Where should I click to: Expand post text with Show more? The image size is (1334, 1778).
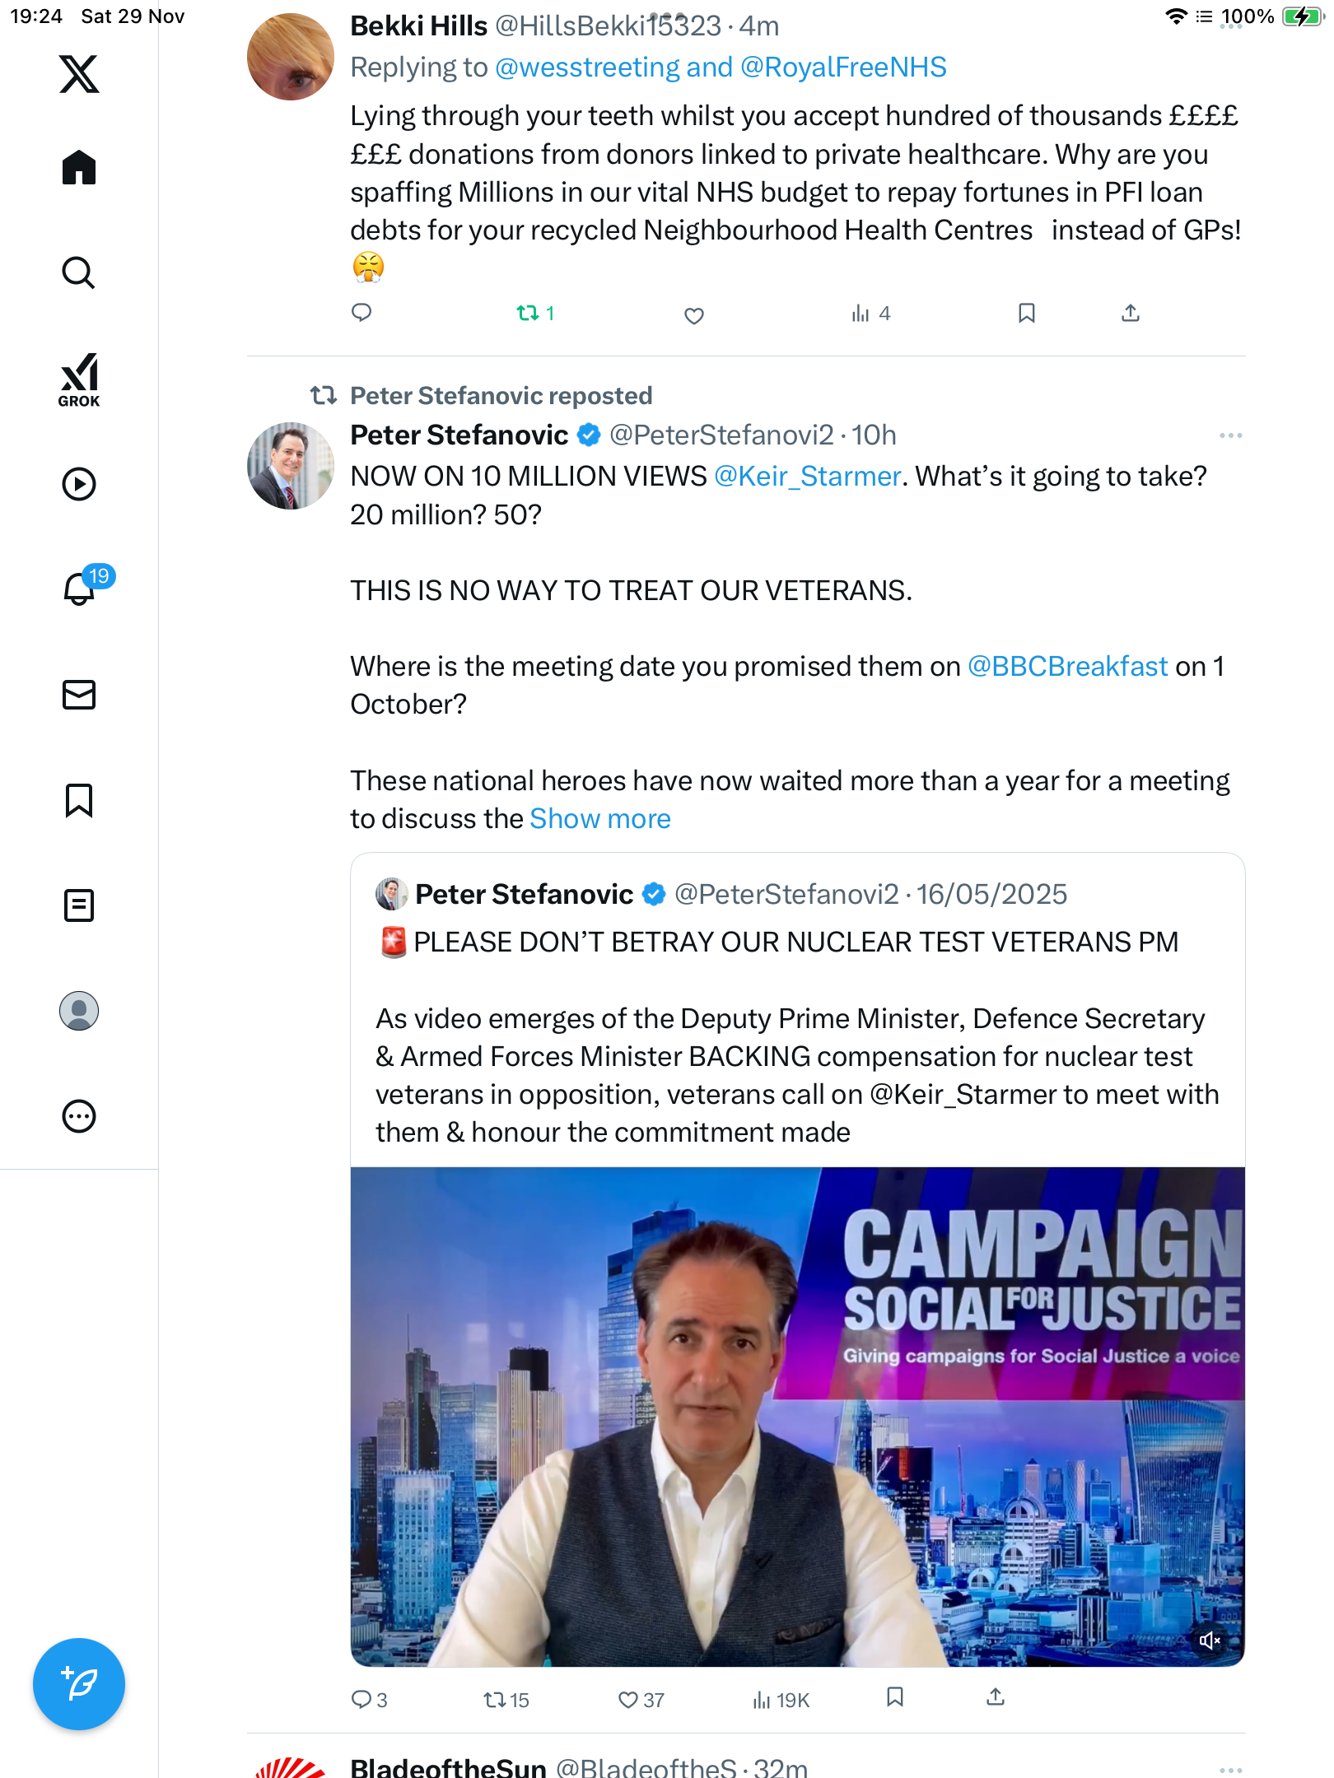point(600,819)
